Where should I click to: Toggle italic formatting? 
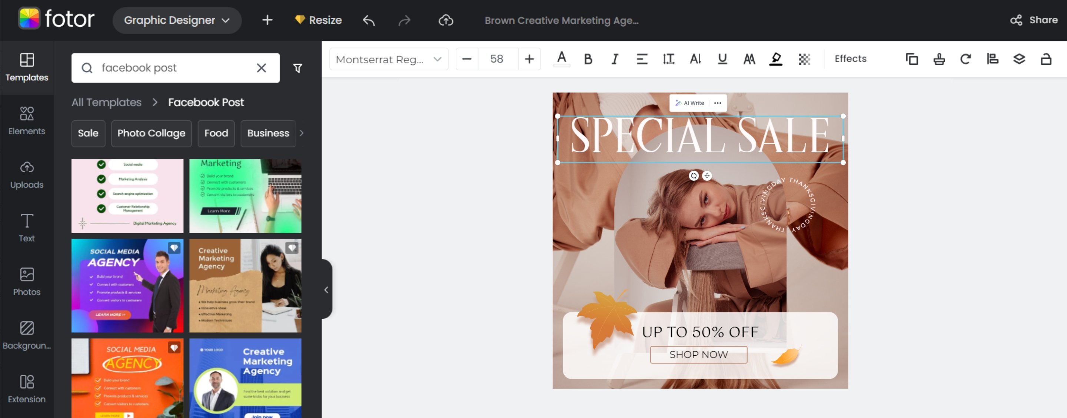[614, 59]
